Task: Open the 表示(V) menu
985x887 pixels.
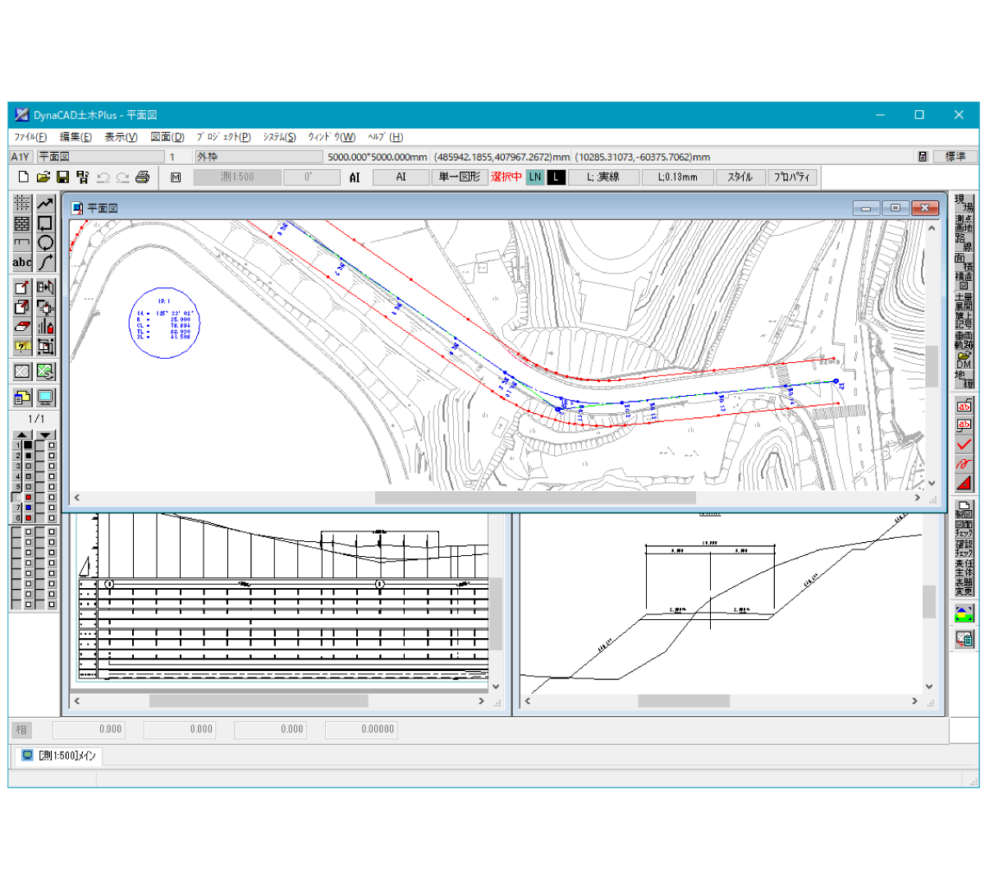Action: [121, 137]
